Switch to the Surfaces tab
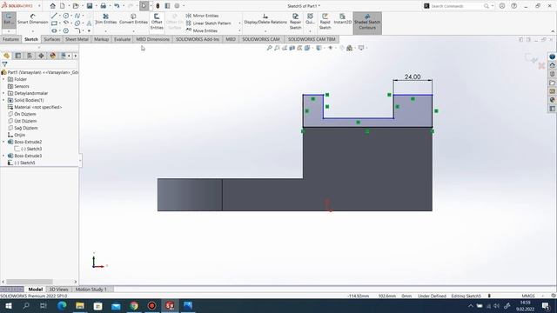557x313 pixels. pos(52,39)
